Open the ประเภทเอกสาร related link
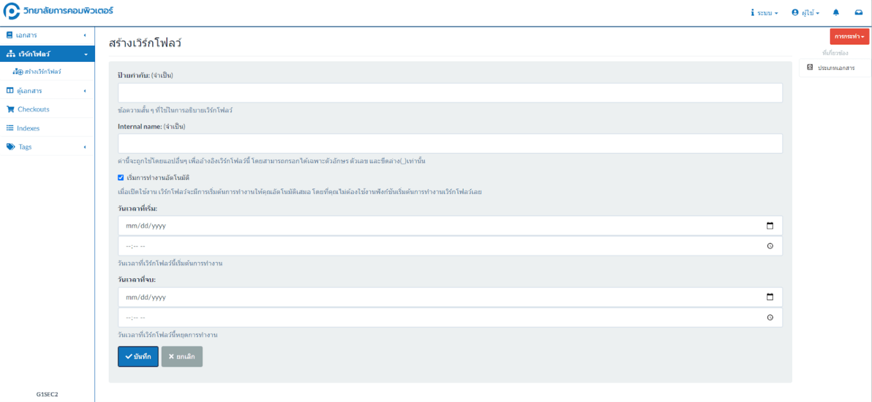Image resolution: width=872 pixels, height=402 pixels. tap(837, 67)
